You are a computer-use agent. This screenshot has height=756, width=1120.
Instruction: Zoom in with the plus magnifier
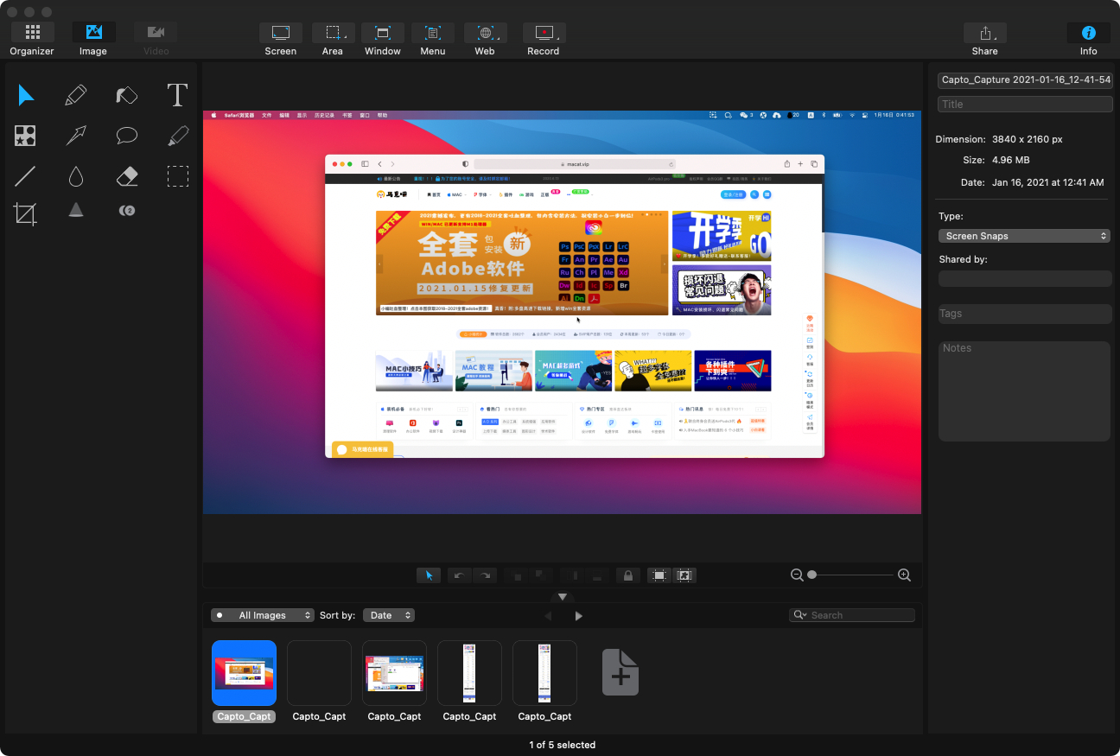tap(904, 575)
